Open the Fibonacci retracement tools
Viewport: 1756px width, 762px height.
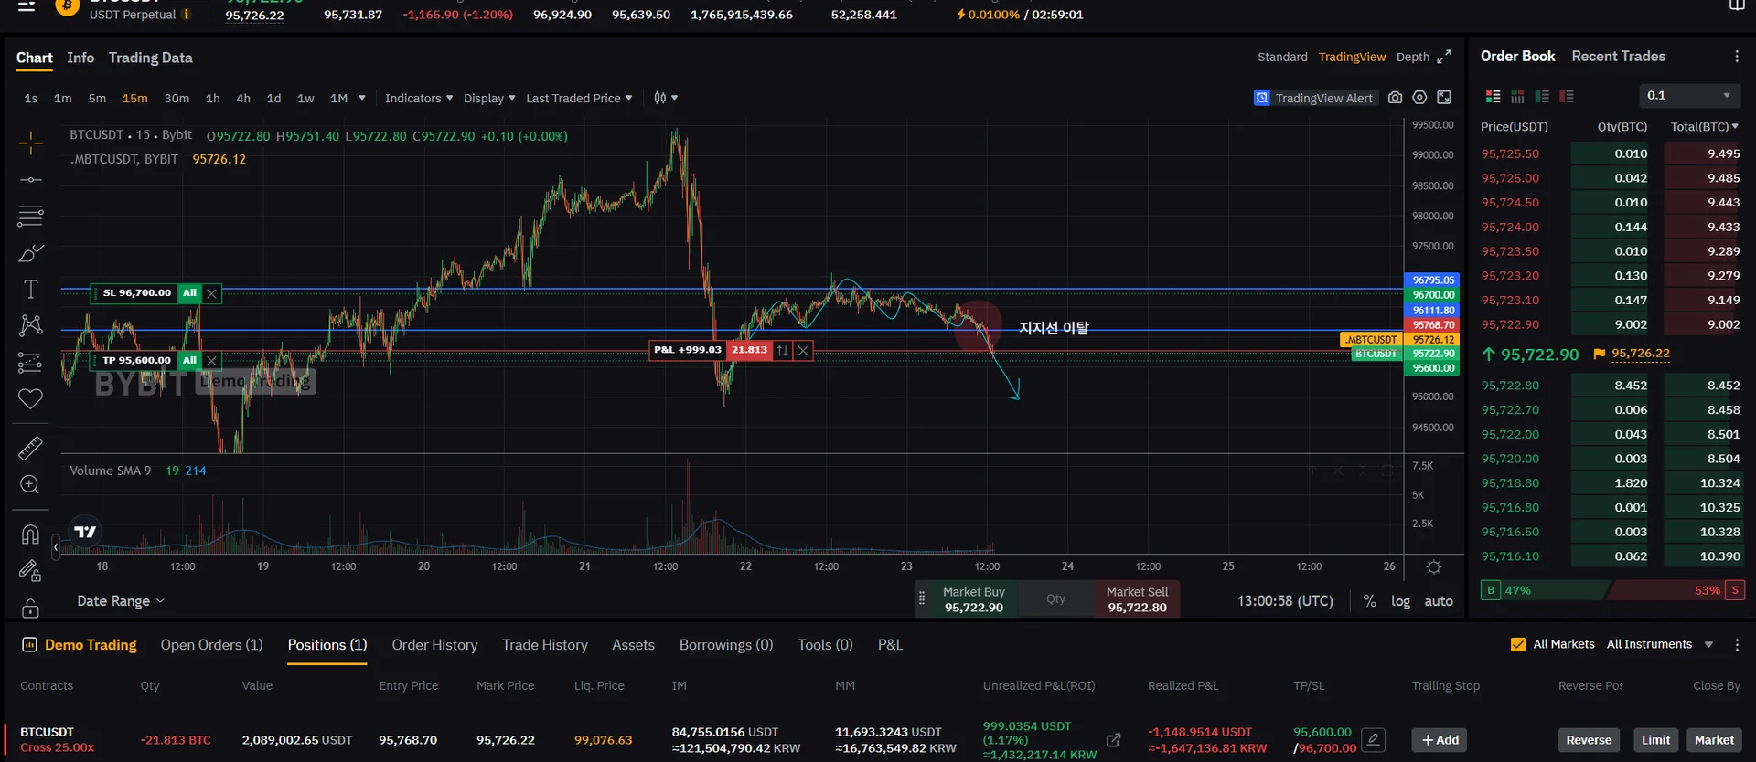tap(30, 216)
